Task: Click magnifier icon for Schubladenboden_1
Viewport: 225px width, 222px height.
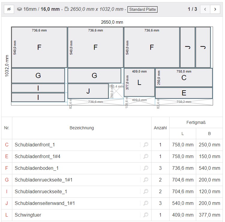Action: (146, 168)
